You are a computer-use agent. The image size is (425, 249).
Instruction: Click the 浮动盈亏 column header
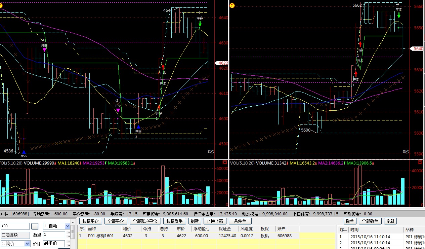click(x=202, y=228)
